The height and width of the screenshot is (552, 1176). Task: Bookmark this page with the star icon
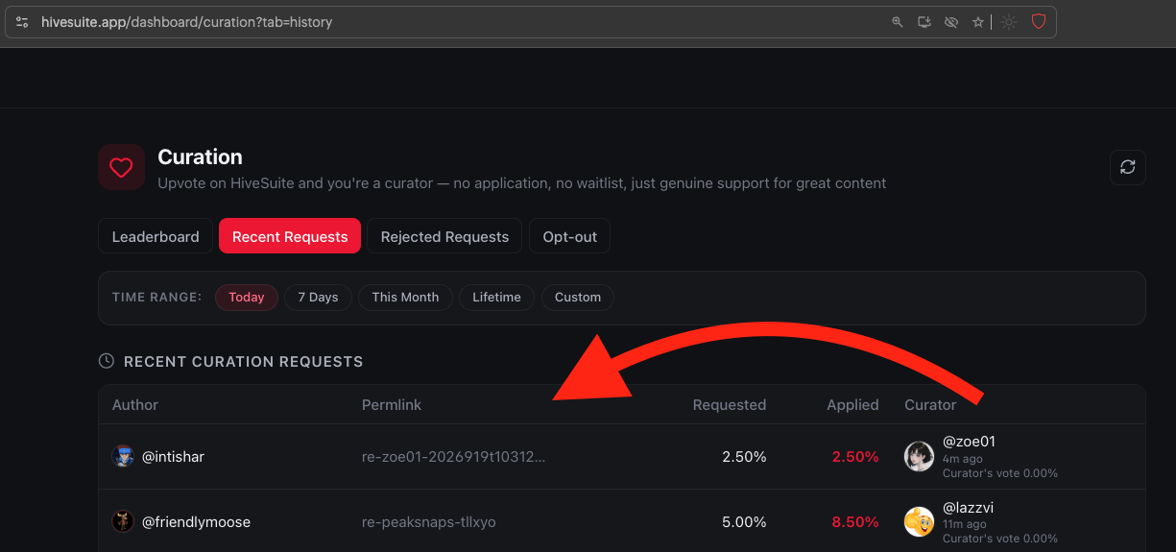[977, 22]
